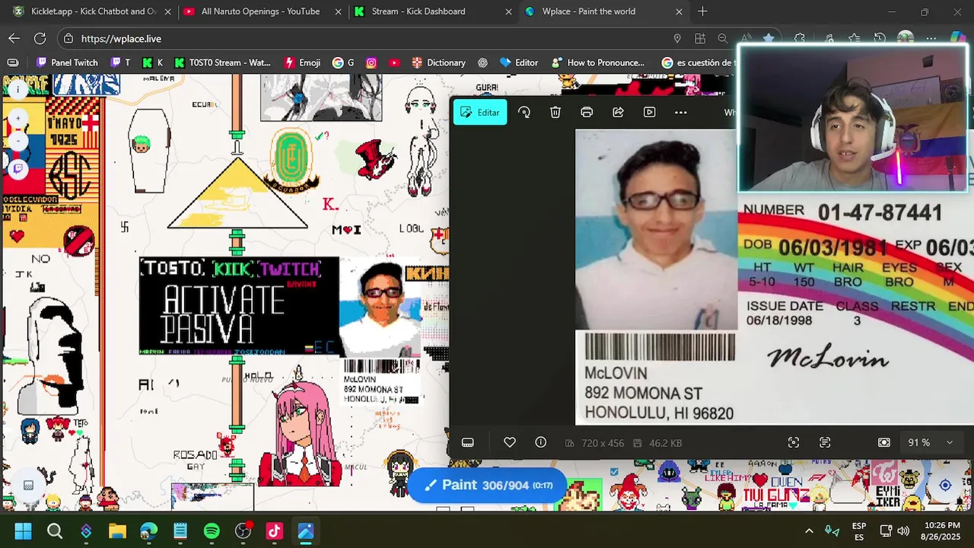This screenshot has height=548, width=974.
Task: Open the tab actions menu icon in bookmarks bar
Action: pyautogui.click(x=13, y=62)
